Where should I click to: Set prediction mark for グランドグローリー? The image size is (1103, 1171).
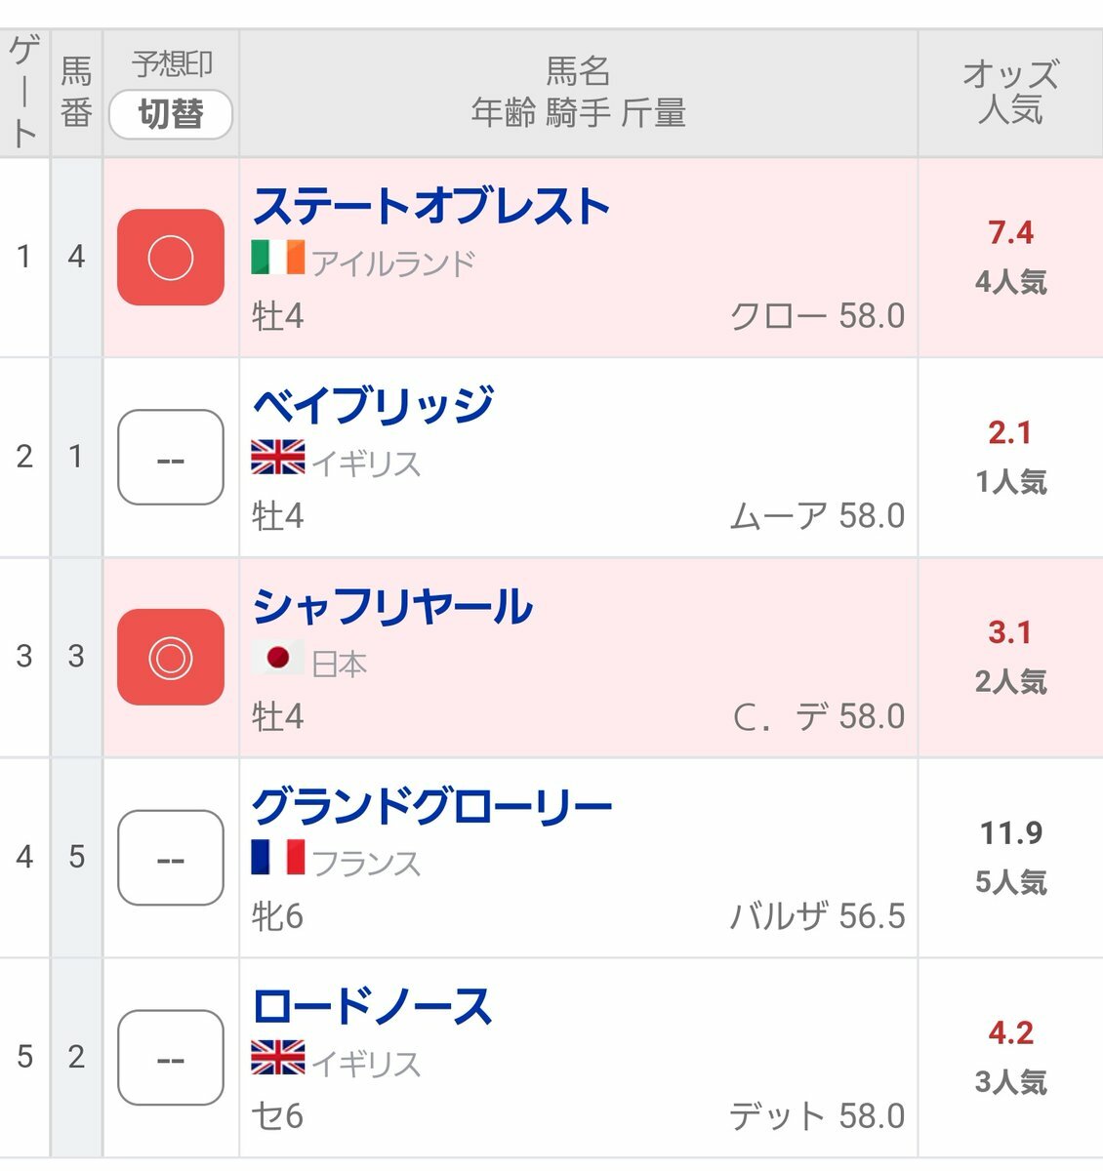(x=171, y=858)
